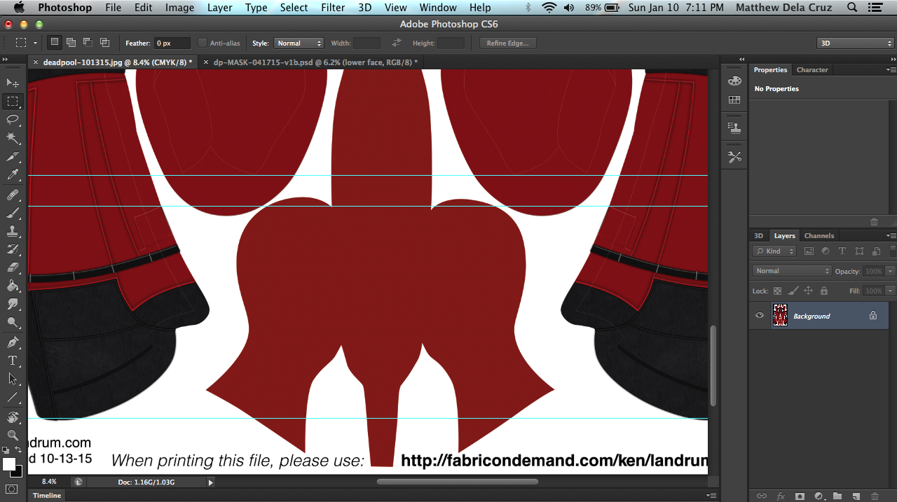
Task: Select the Horizontal Type tool
Action: coord(13,361)
